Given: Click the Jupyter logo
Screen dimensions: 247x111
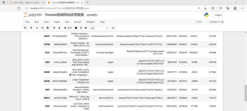Looking at the screenshot, I should click(x=33, y=15).
